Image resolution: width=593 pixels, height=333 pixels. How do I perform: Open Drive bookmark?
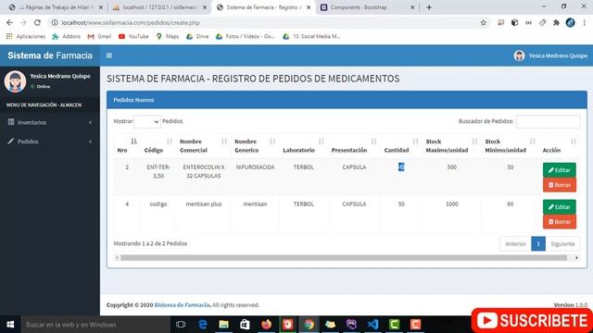coord(197,36)
